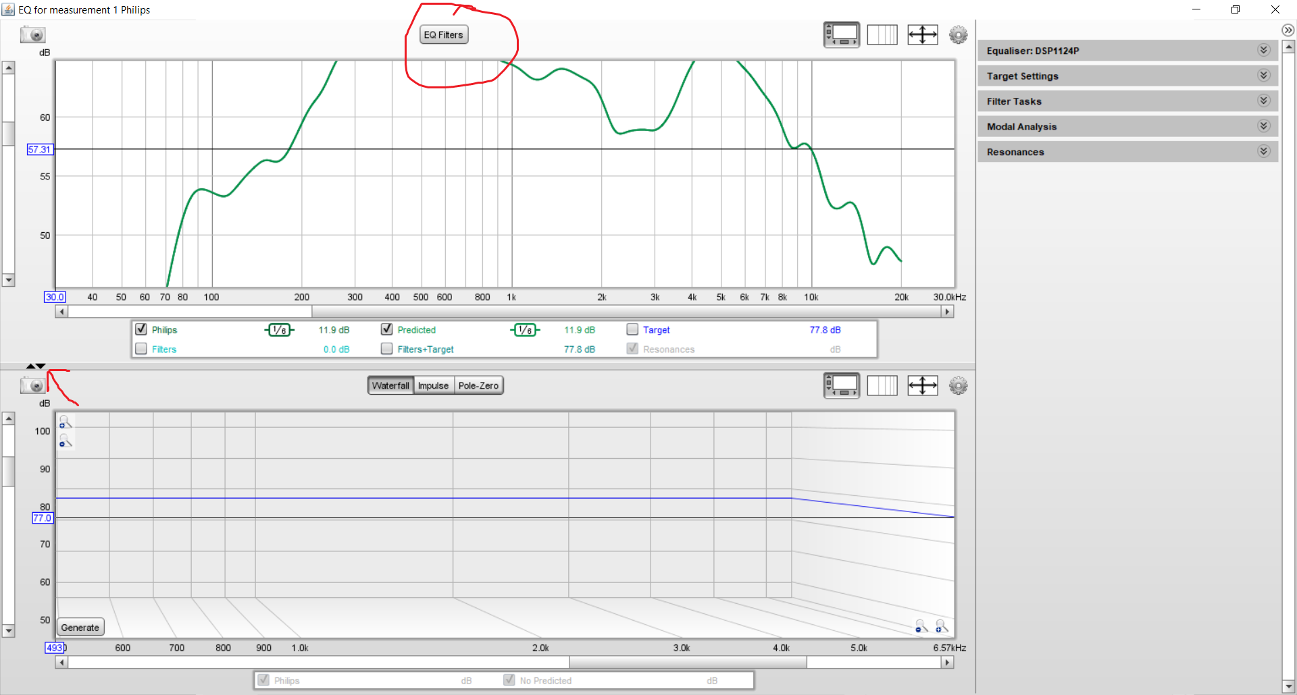The height and width of the screenshot is (695, 1297).
Task: Switch to the Impulse tab
Action: click(x=433, y=385)
